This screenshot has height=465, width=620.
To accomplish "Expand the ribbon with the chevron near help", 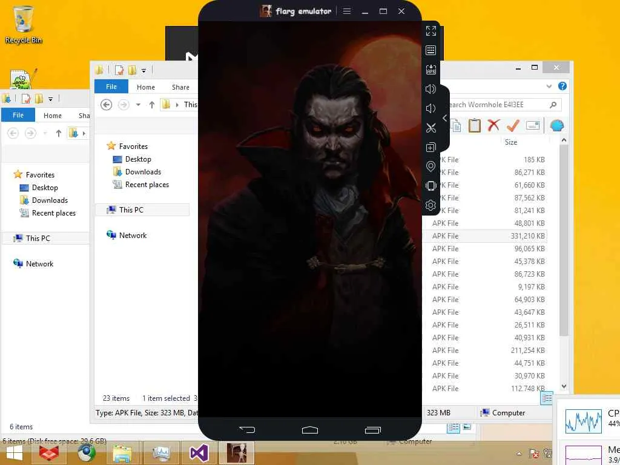I will point(549,86).
